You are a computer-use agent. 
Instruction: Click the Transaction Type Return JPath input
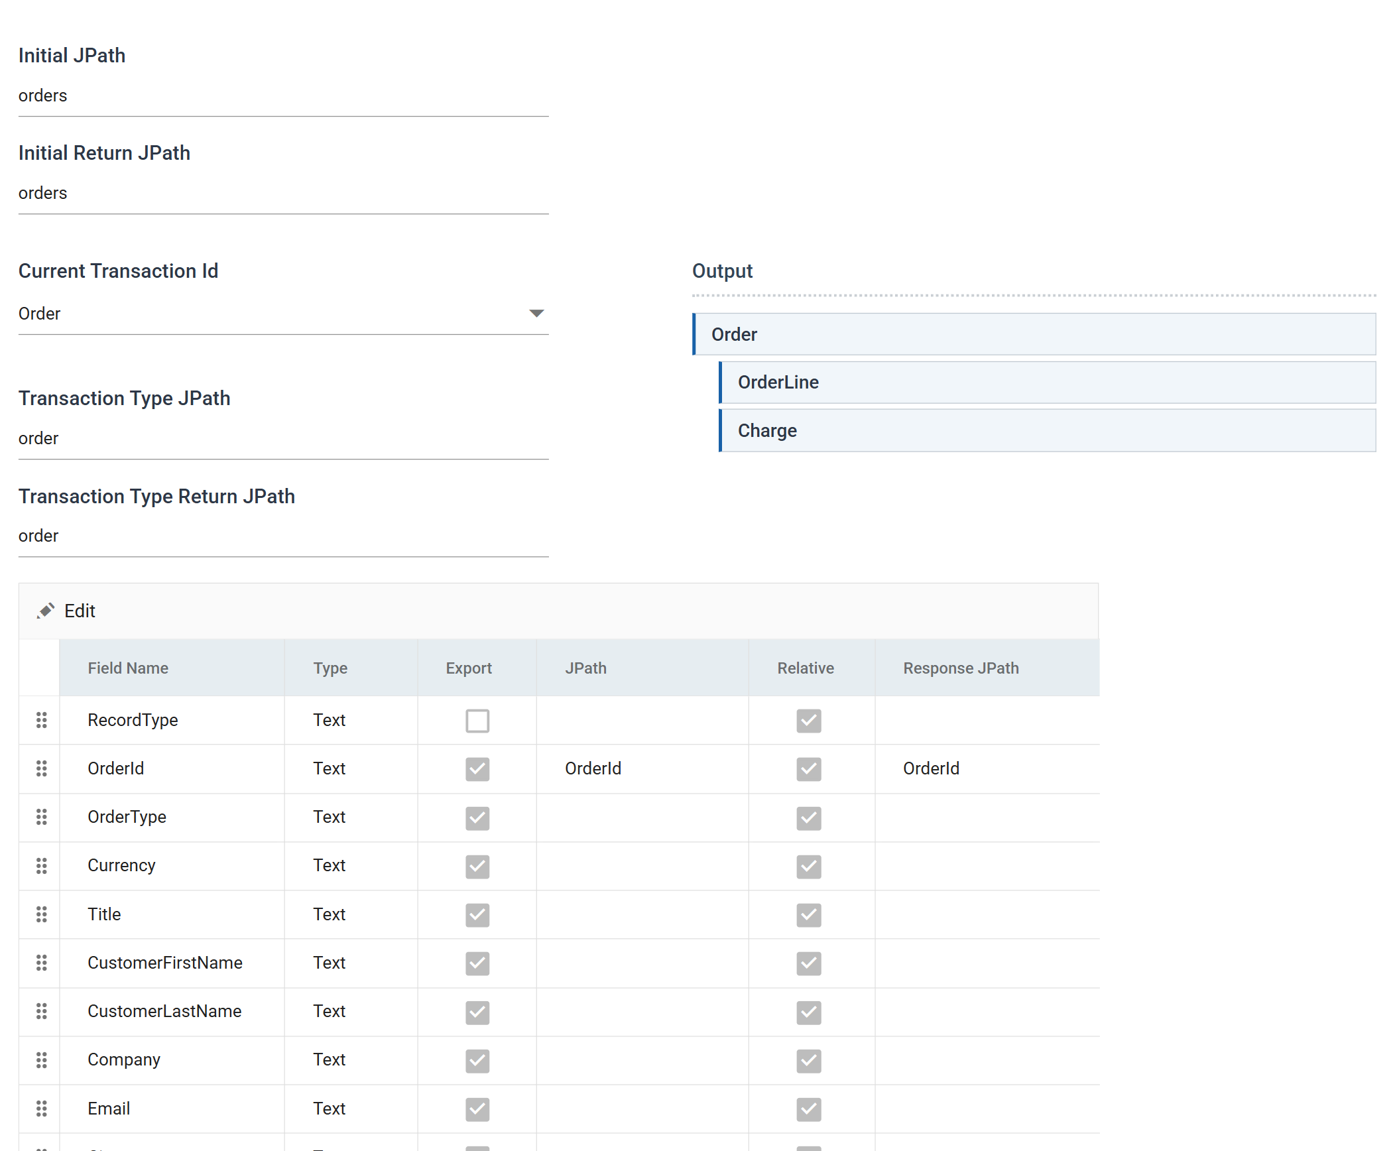(x=283, y=536)
